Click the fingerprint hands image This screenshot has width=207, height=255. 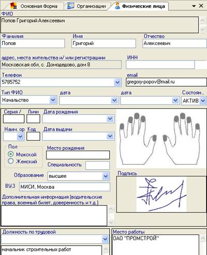coord(161,139)
